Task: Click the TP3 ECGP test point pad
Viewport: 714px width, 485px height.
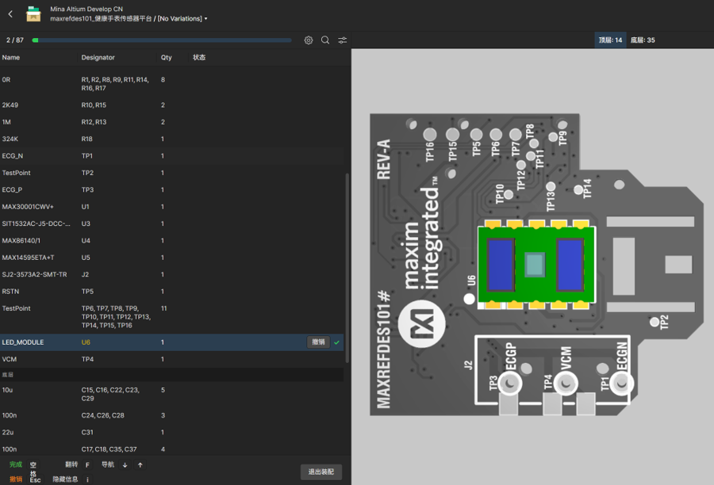Action: pos(510,383)
